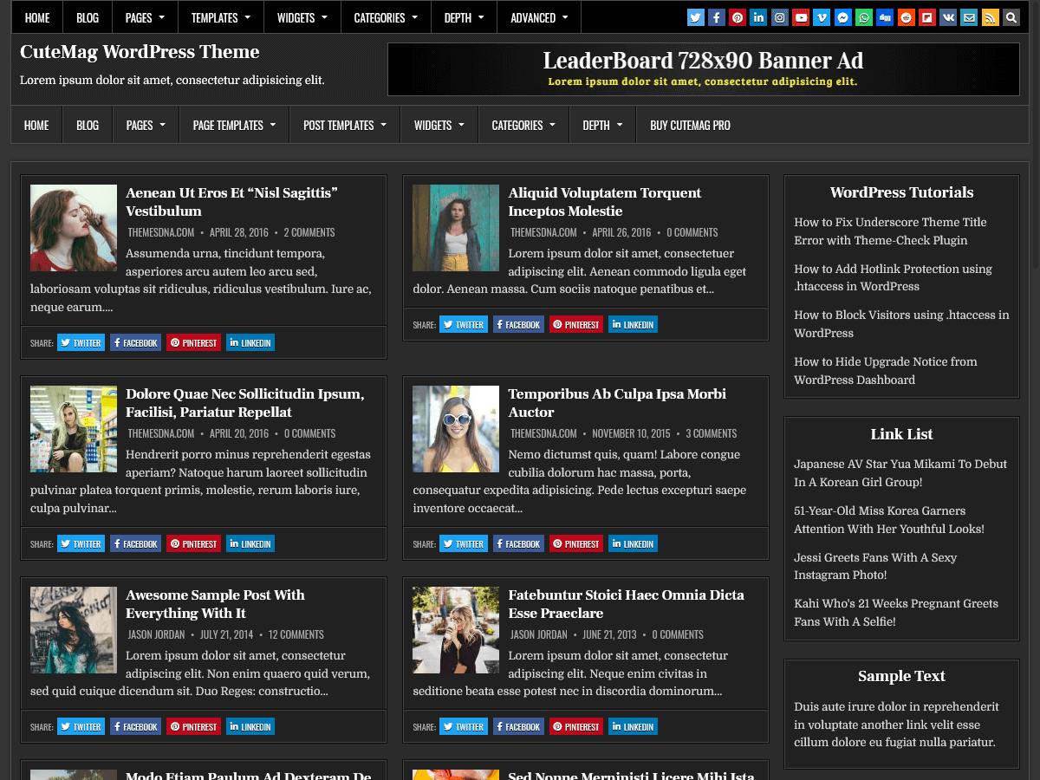Read How to Add Hotlink Protection using .htaccess

tap(893, 278)
